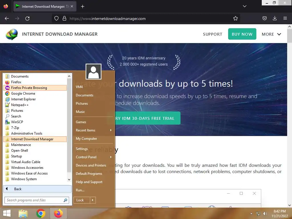Image resolution: width=292 pixels, height=219 pixels.
Task: Open Games from the Start menu
Action: click(93, 122)
